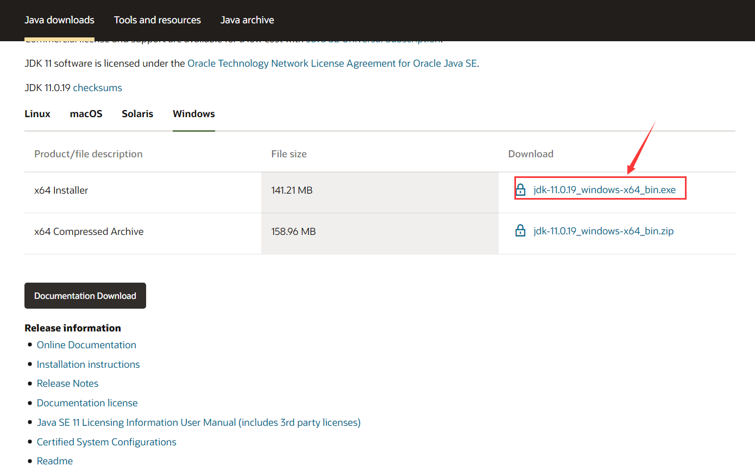The image size is (755, 466).
Task: Click the Release information heading
Action: [x=73, y=328]
